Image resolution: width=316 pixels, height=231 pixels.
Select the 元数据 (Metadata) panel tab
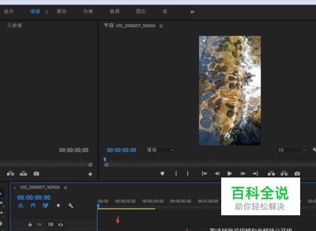coord(15,26)
